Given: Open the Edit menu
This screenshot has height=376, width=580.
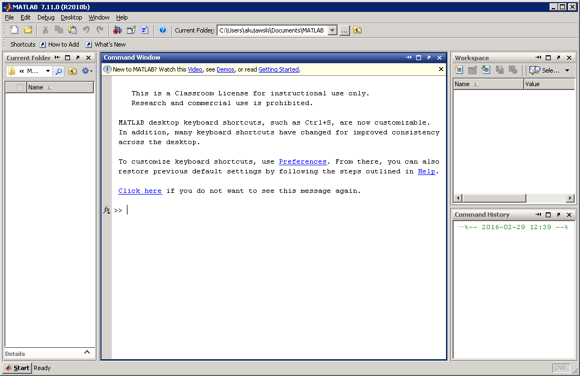Looking at the screenshot, I should coord(26,17).
